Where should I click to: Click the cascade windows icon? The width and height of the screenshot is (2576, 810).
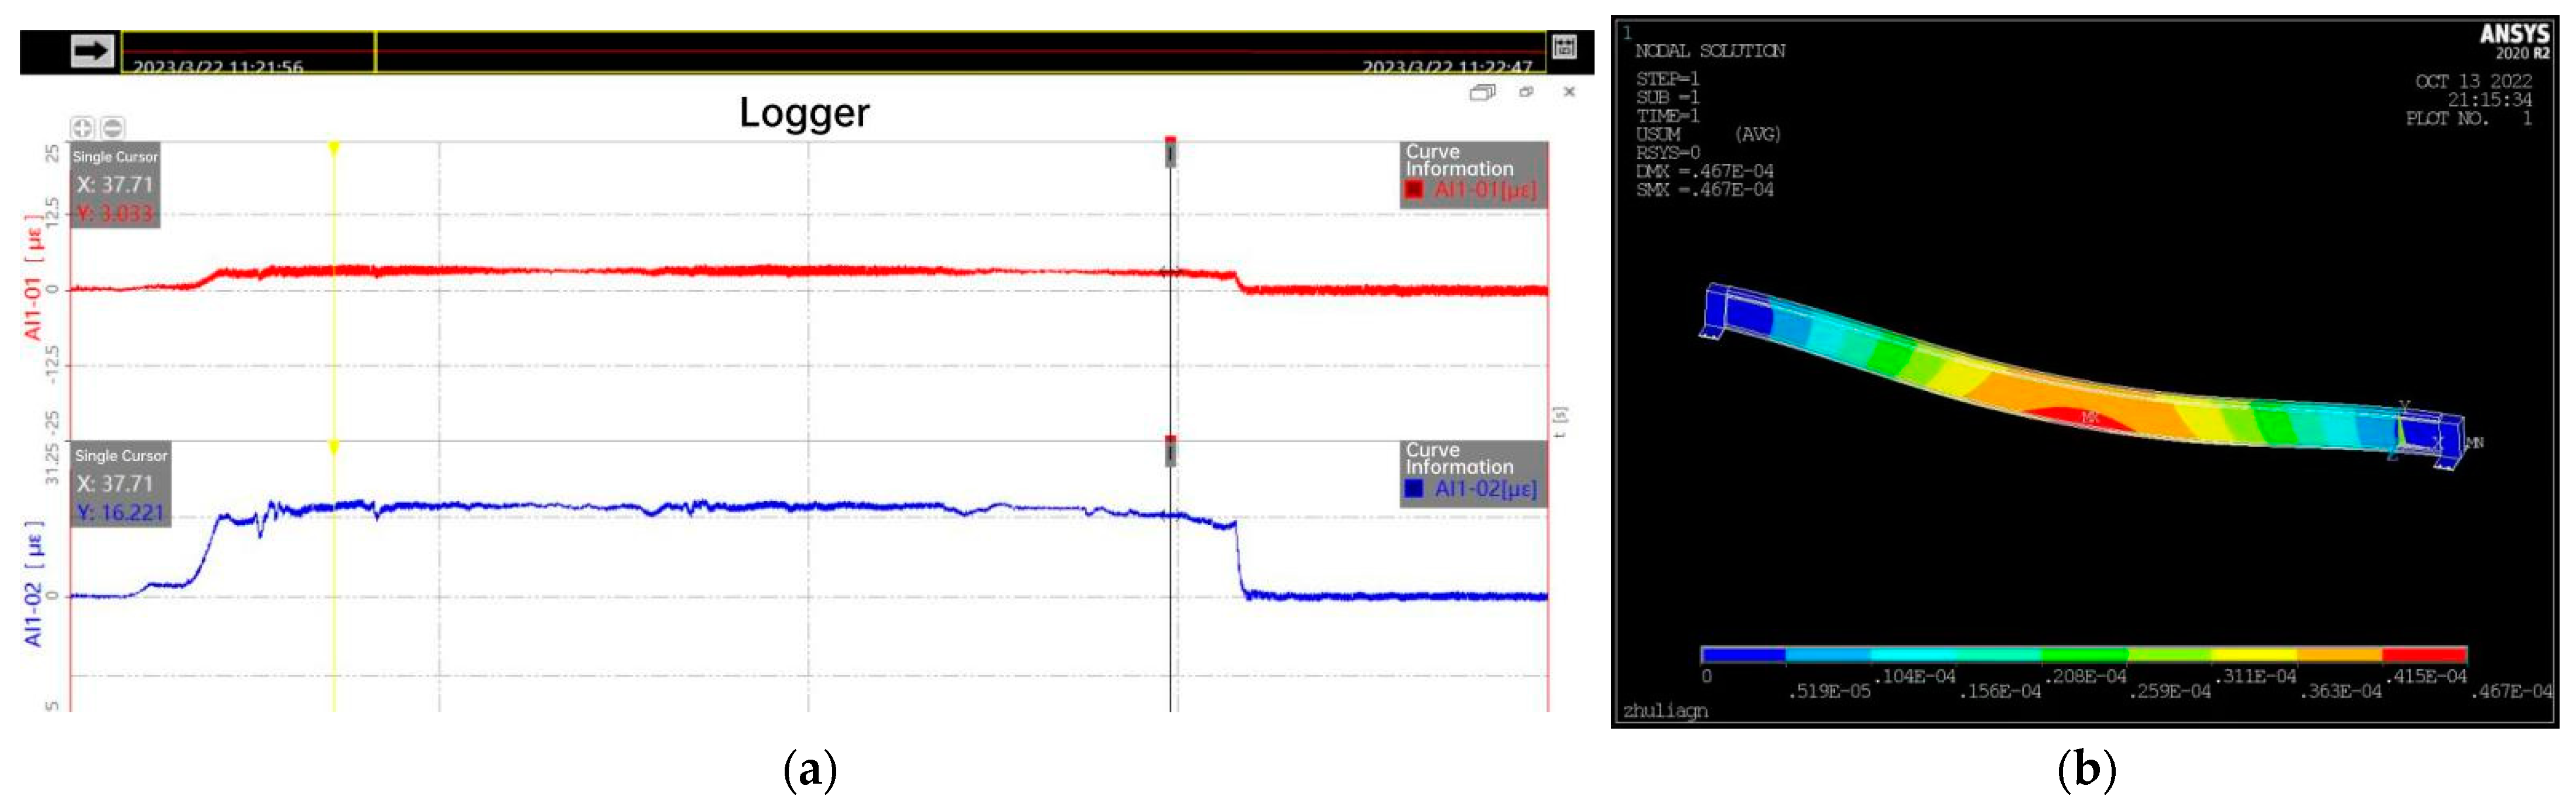(1482, 92)
